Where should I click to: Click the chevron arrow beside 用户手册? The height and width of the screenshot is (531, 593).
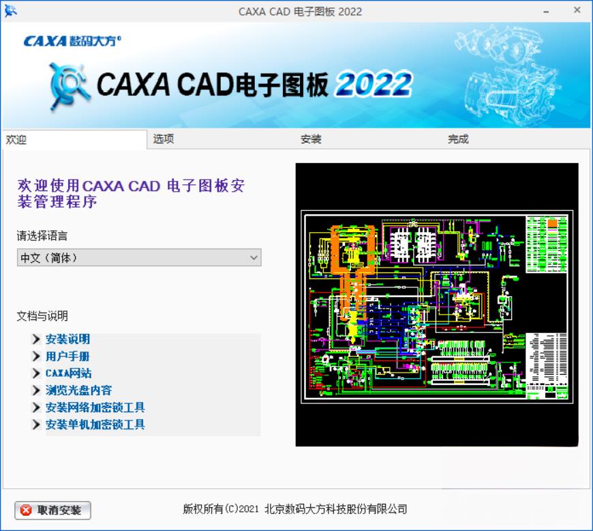(36, 356)
